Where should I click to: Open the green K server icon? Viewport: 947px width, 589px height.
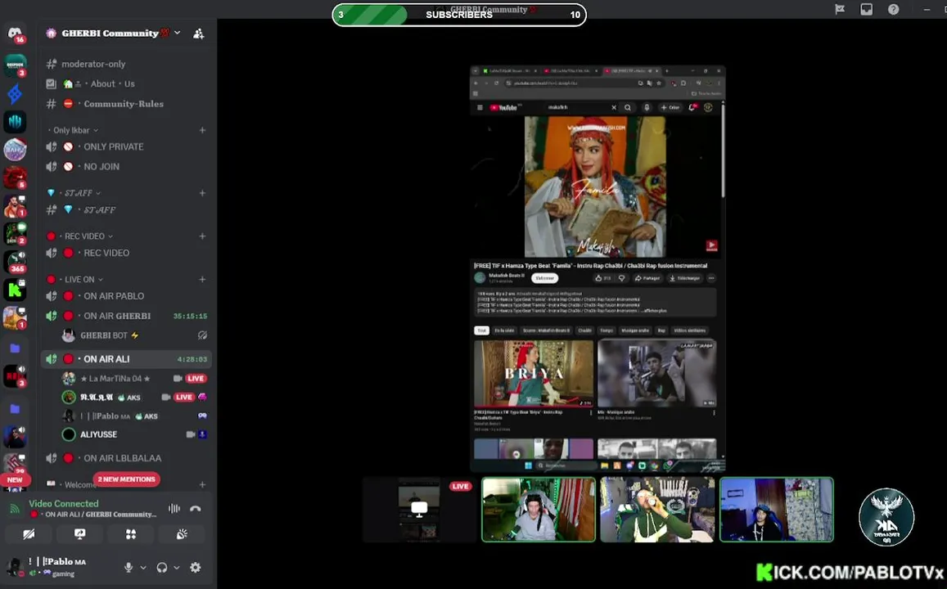[x=15, y=290]
